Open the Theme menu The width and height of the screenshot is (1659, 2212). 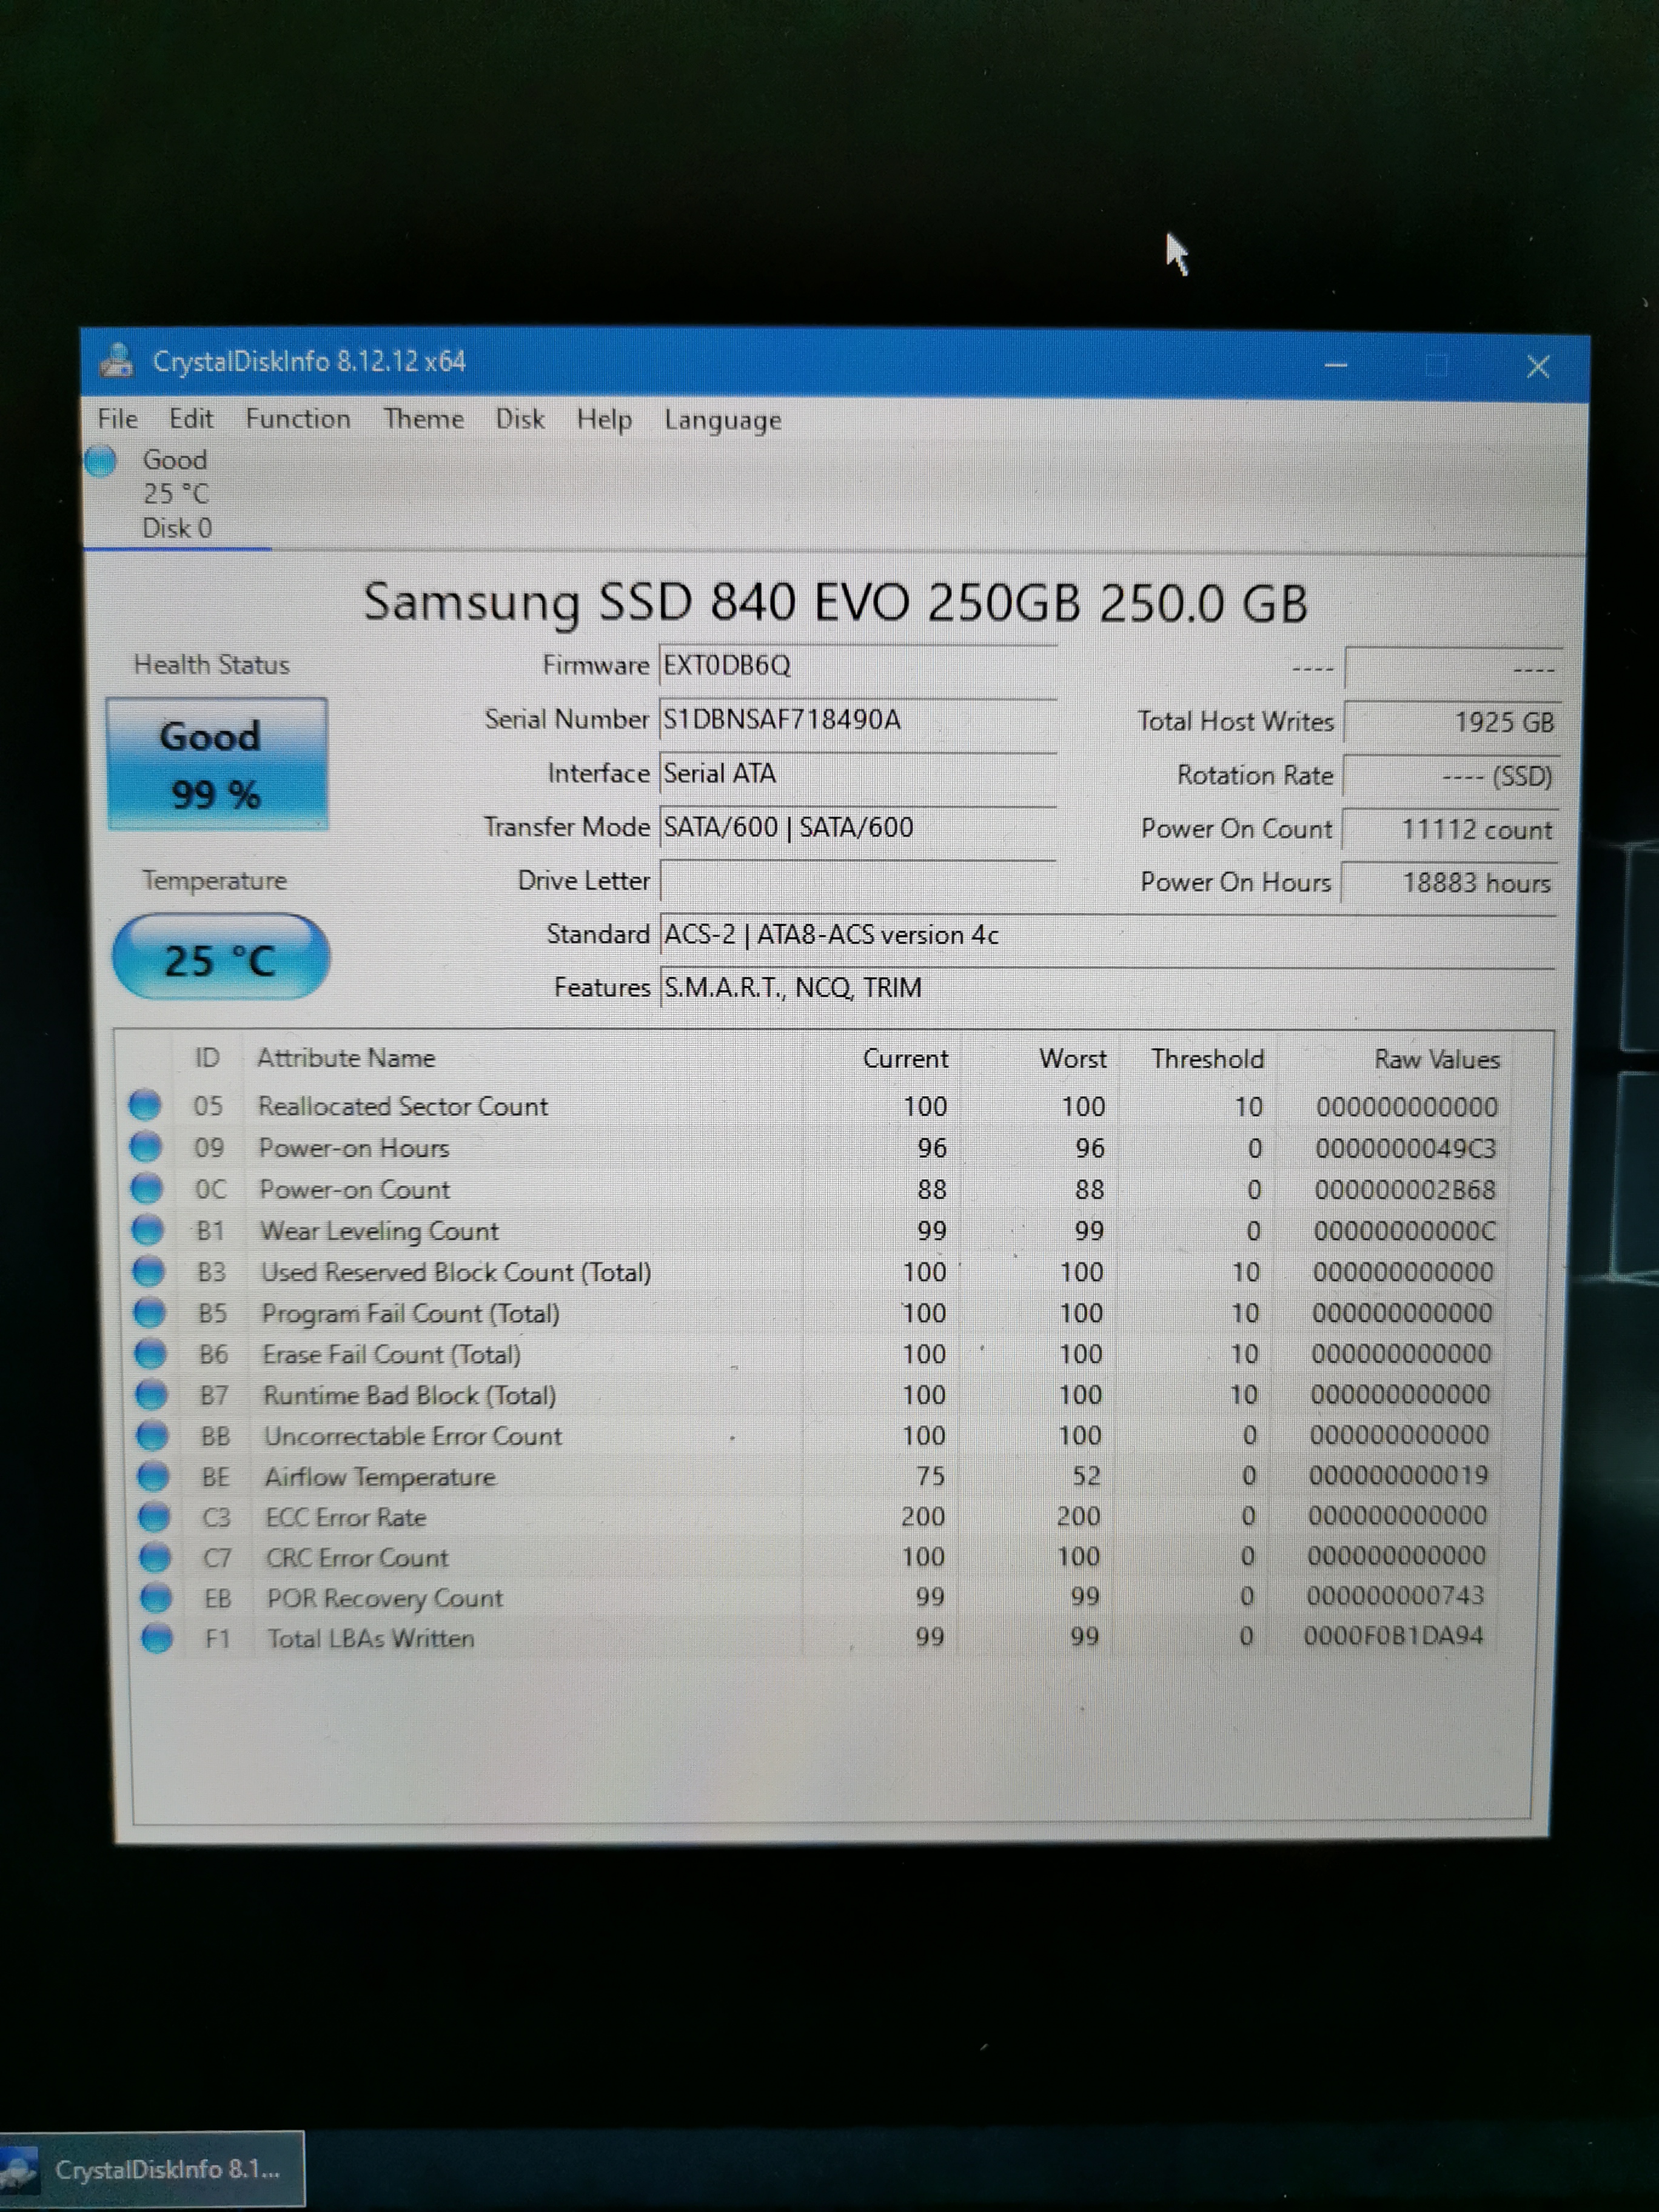click(x=423, y=418)
